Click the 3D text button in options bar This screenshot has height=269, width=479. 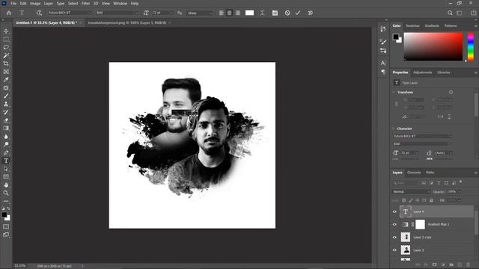click(x=311, y=13)
